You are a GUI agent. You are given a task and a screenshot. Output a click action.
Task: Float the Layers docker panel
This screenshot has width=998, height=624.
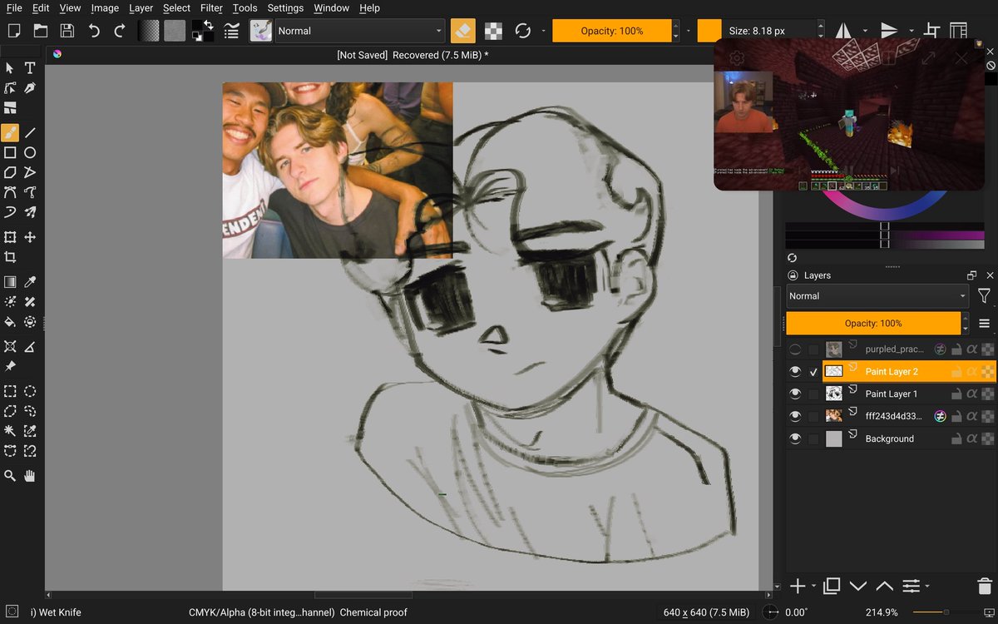click(971, 275)
